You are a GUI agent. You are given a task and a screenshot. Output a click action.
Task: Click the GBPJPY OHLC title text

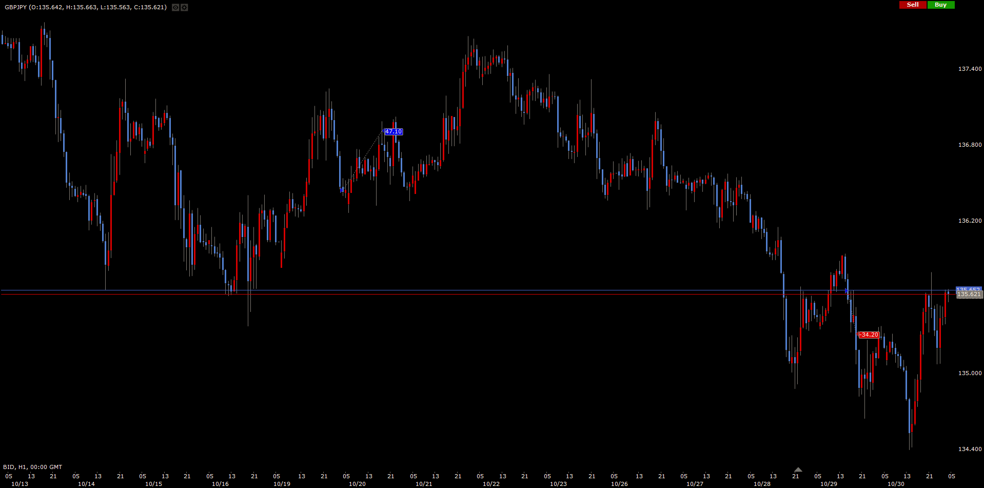click(x=86, y=7)
